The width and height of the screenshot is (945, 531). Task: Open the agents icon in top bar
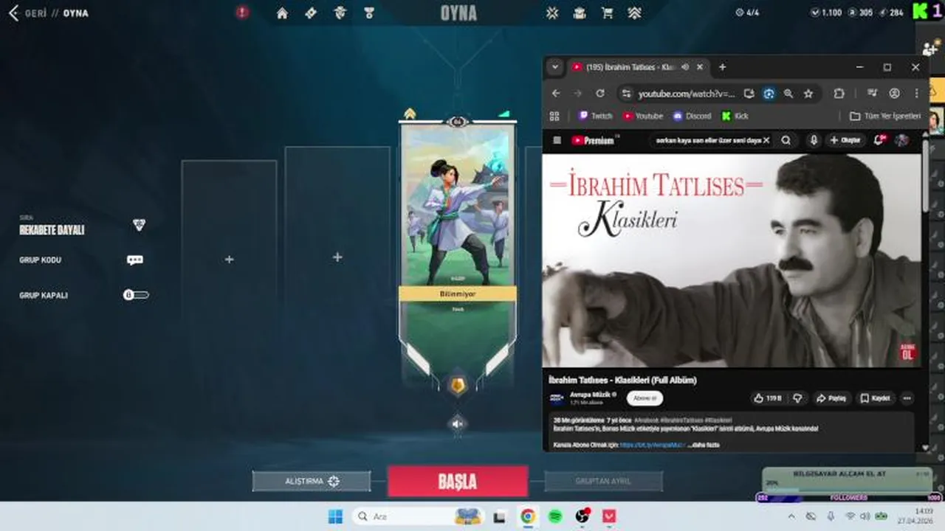tap(340, 13)
